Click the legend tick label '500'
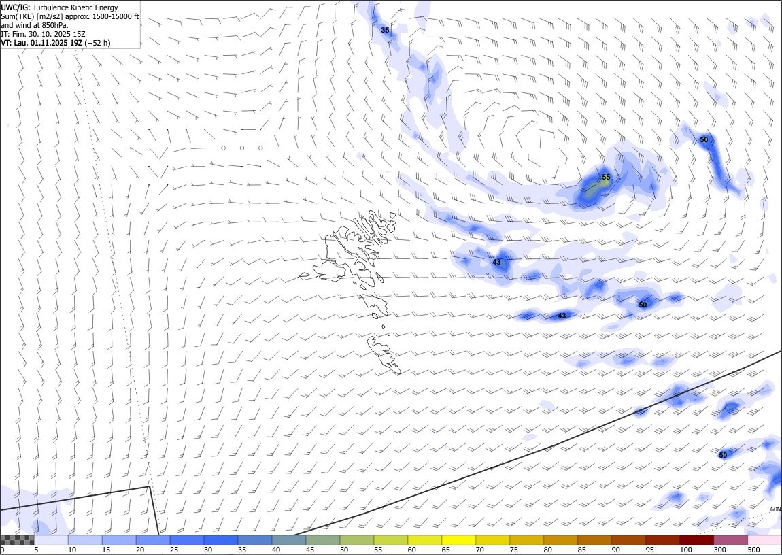This screenshot has width=782, height=555. coord(753,550)
